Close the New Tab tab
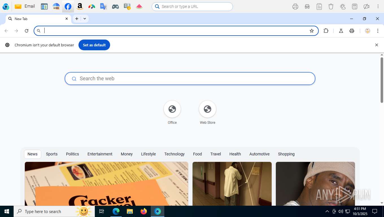 point(67,19)
